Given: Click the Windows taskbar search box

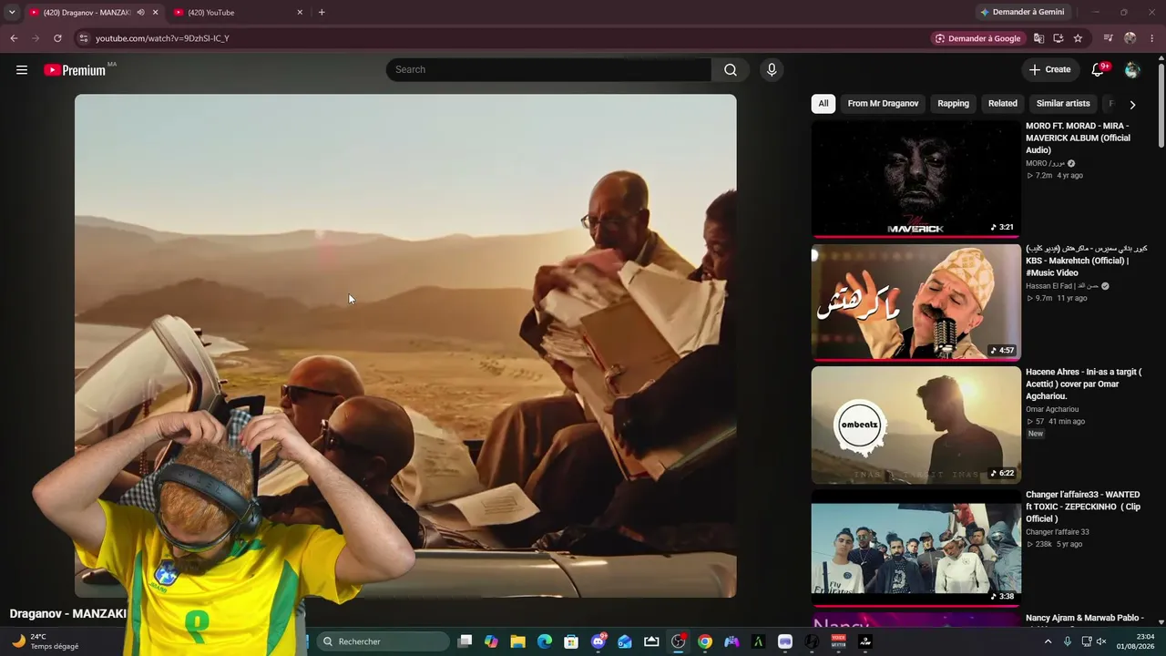Looking at the screenshot, I should (383, 641).
